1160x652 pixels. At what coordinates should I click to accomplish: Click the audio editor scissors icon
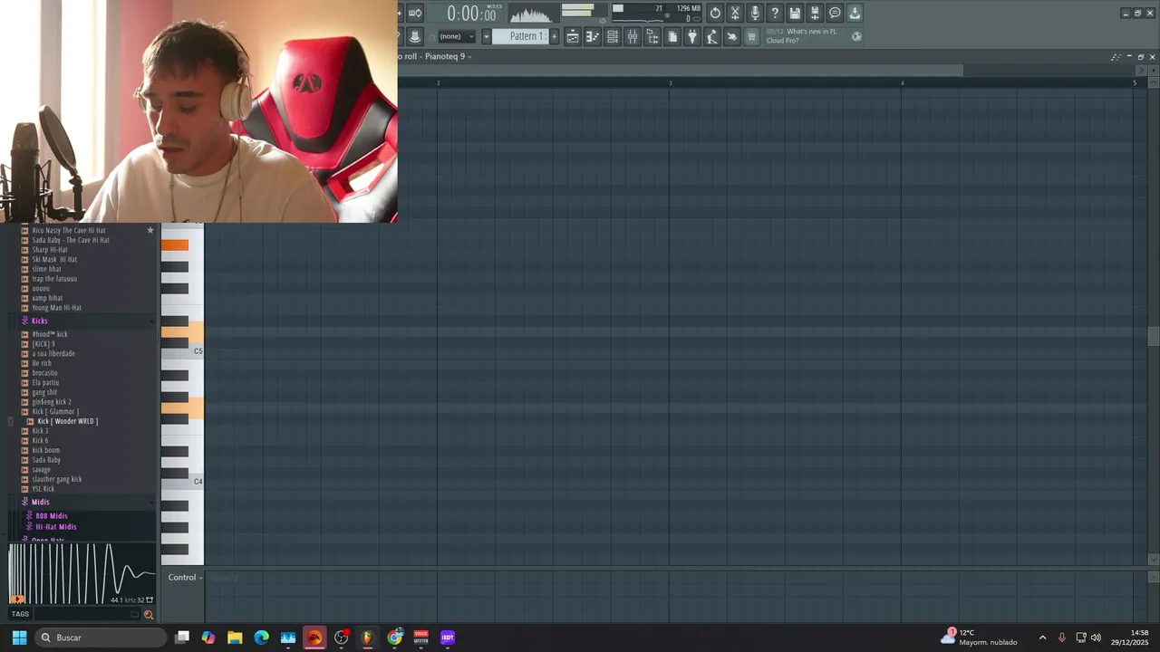pos(735,13)
